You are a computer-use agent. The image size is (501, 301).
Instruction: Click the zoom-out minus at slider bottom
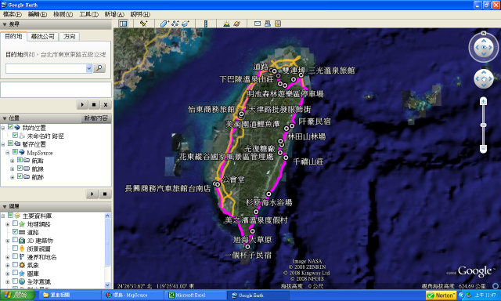tap(484, 148)
